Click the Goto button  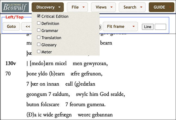click(x=11, y=26)
